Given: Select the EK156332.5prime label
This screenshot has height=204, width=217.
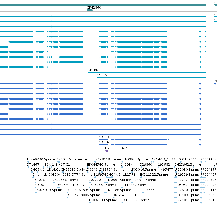Looking at the screenshot, I should click(x=135, y=200).
